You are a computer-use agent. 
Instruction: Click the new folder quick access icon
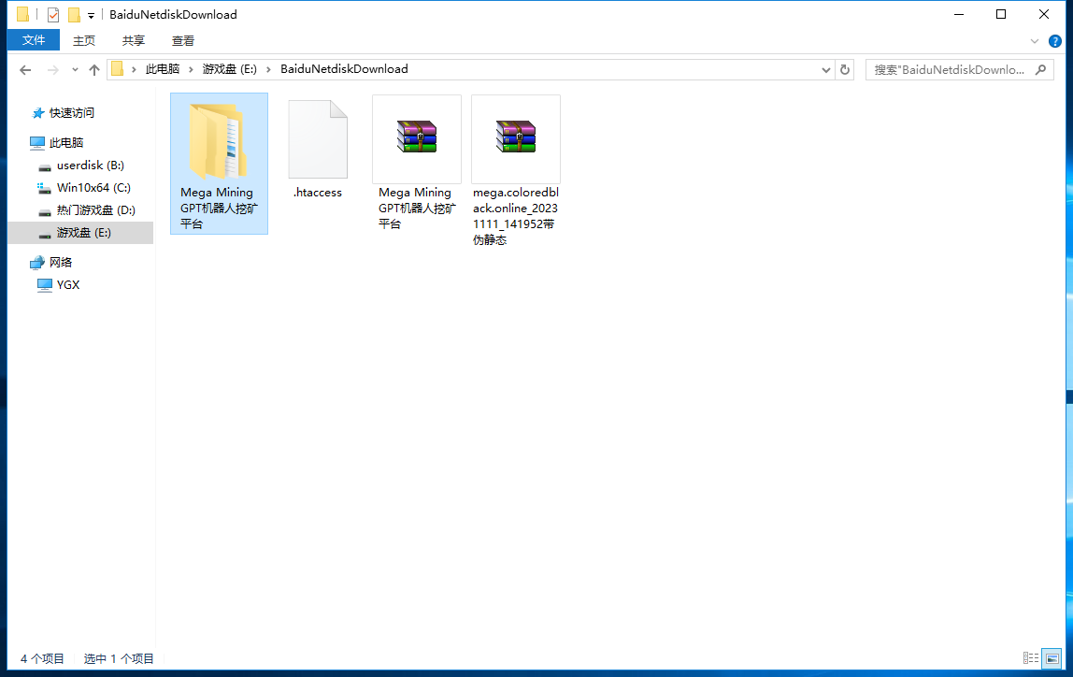coord(74,14)
